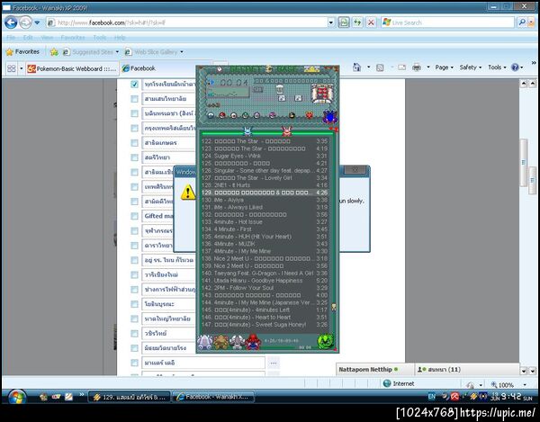This screenshot has width=540, height=422.
Task: Click the green pokeball button in the player
Action: [245, 115]
